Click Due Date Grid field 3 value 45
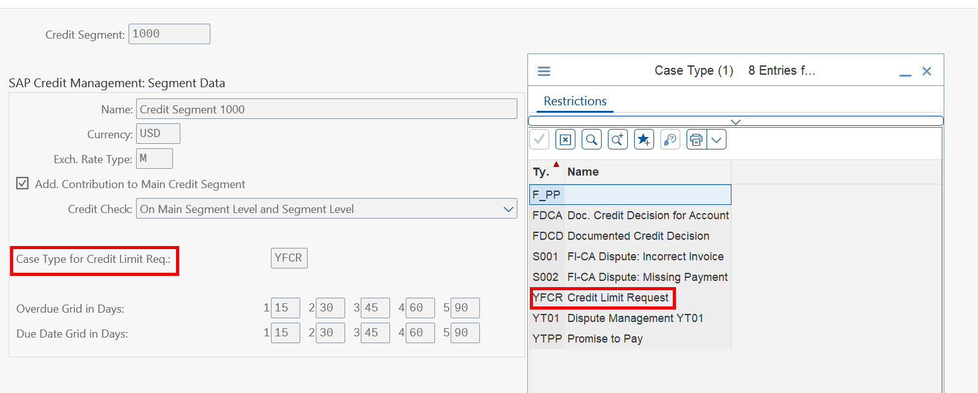 coord(375,333)
